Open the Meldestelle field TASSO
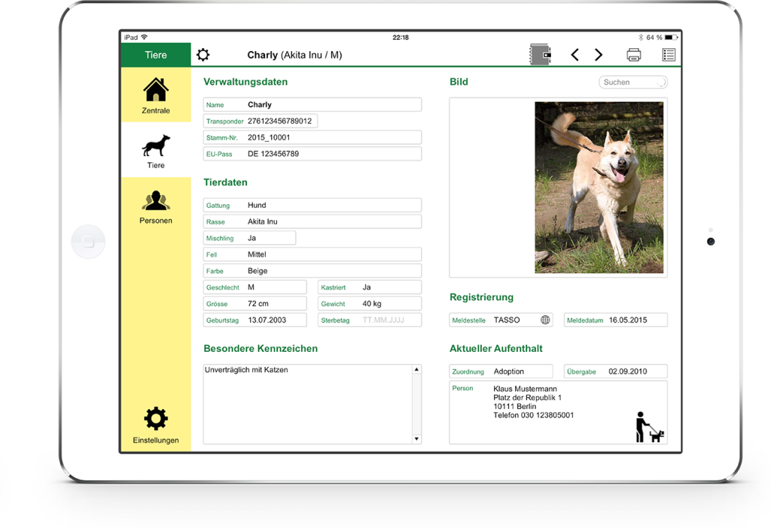This screenshot has width=771, height=529. [501, 320]
